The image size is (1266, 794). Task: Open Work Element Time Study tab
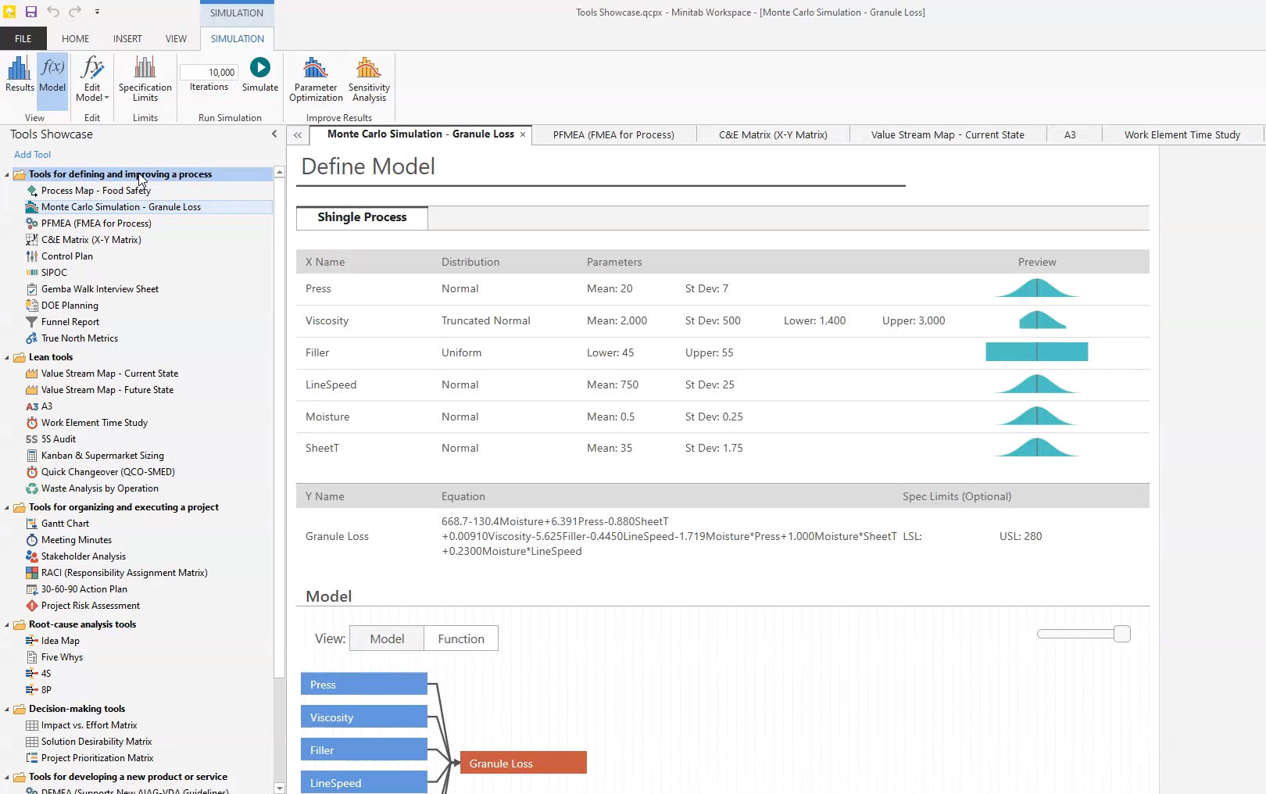(1182, 134)
